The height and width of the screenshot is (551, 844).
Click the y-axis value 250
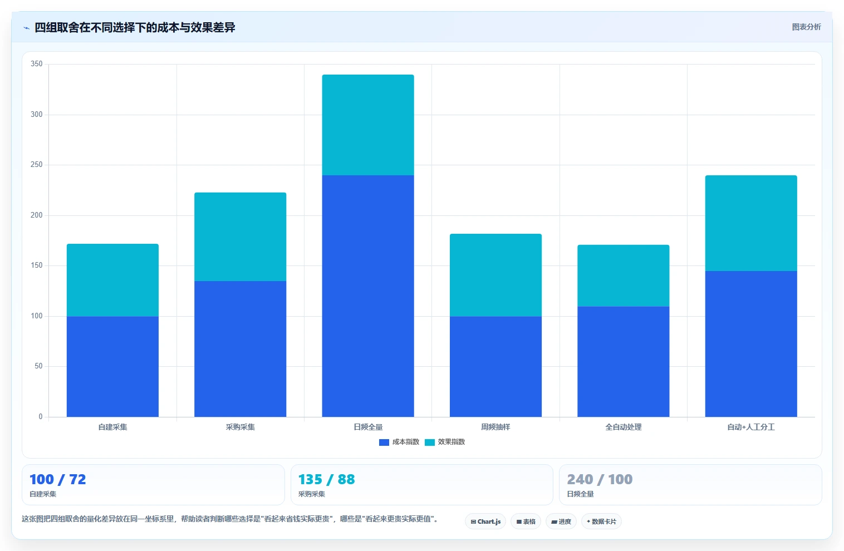[x=36, y=165]
